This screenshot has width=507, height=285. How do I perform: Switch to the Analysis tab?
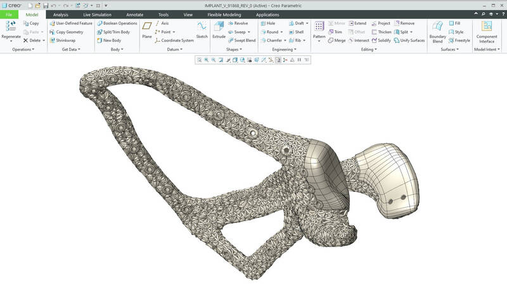61,14
